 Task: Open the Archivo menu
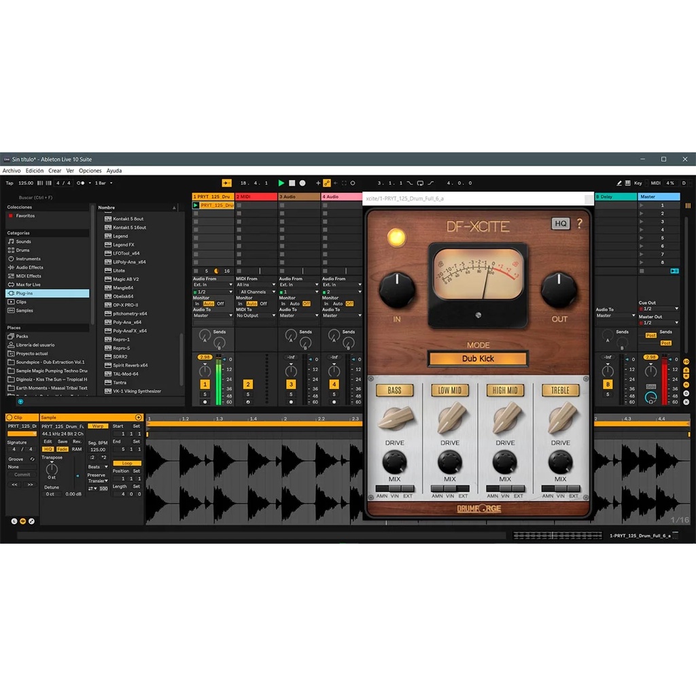point(12,171)
